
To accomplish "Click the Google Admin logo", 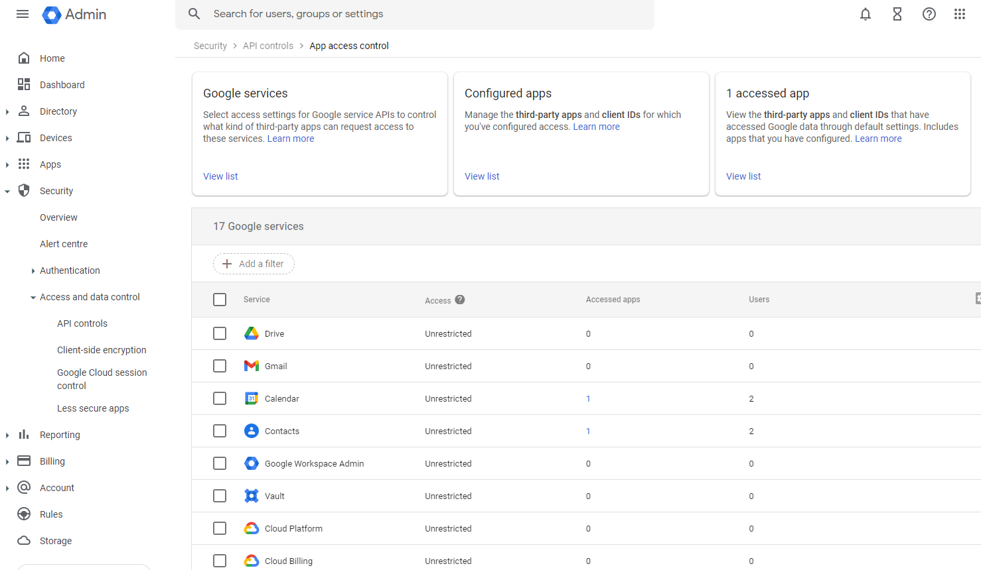I will click(x=74, y=15).
